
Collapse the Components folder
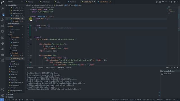[15, 37]
